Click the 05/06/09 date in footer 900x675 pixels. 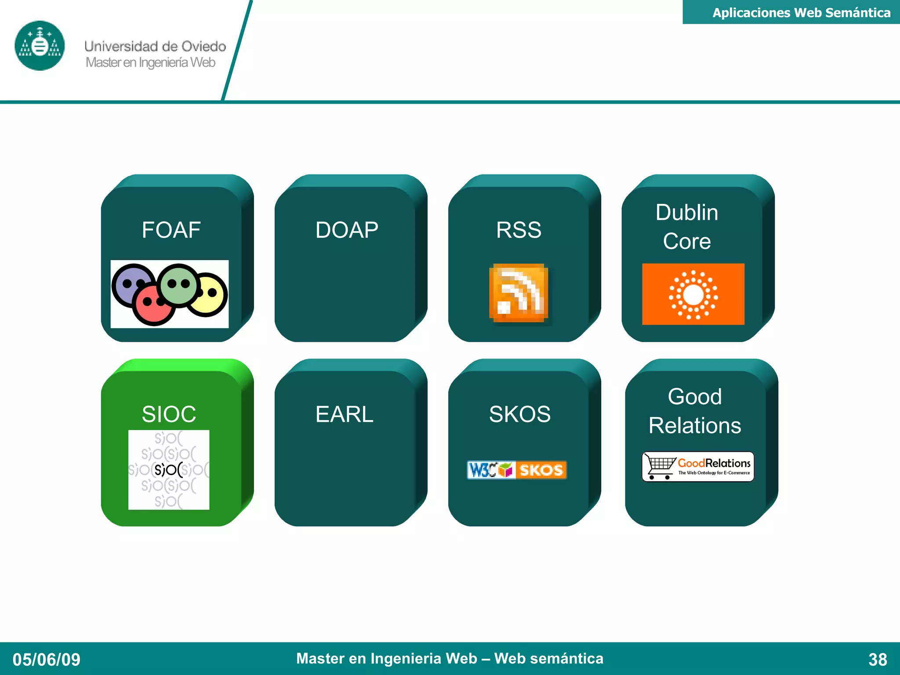(x=47, y=659)
